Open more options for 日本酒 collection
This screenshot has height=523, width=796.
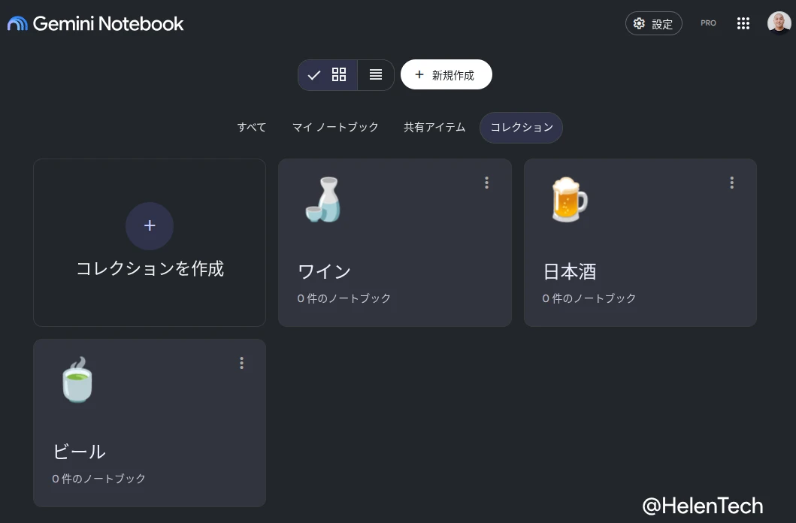pos(731,183)
